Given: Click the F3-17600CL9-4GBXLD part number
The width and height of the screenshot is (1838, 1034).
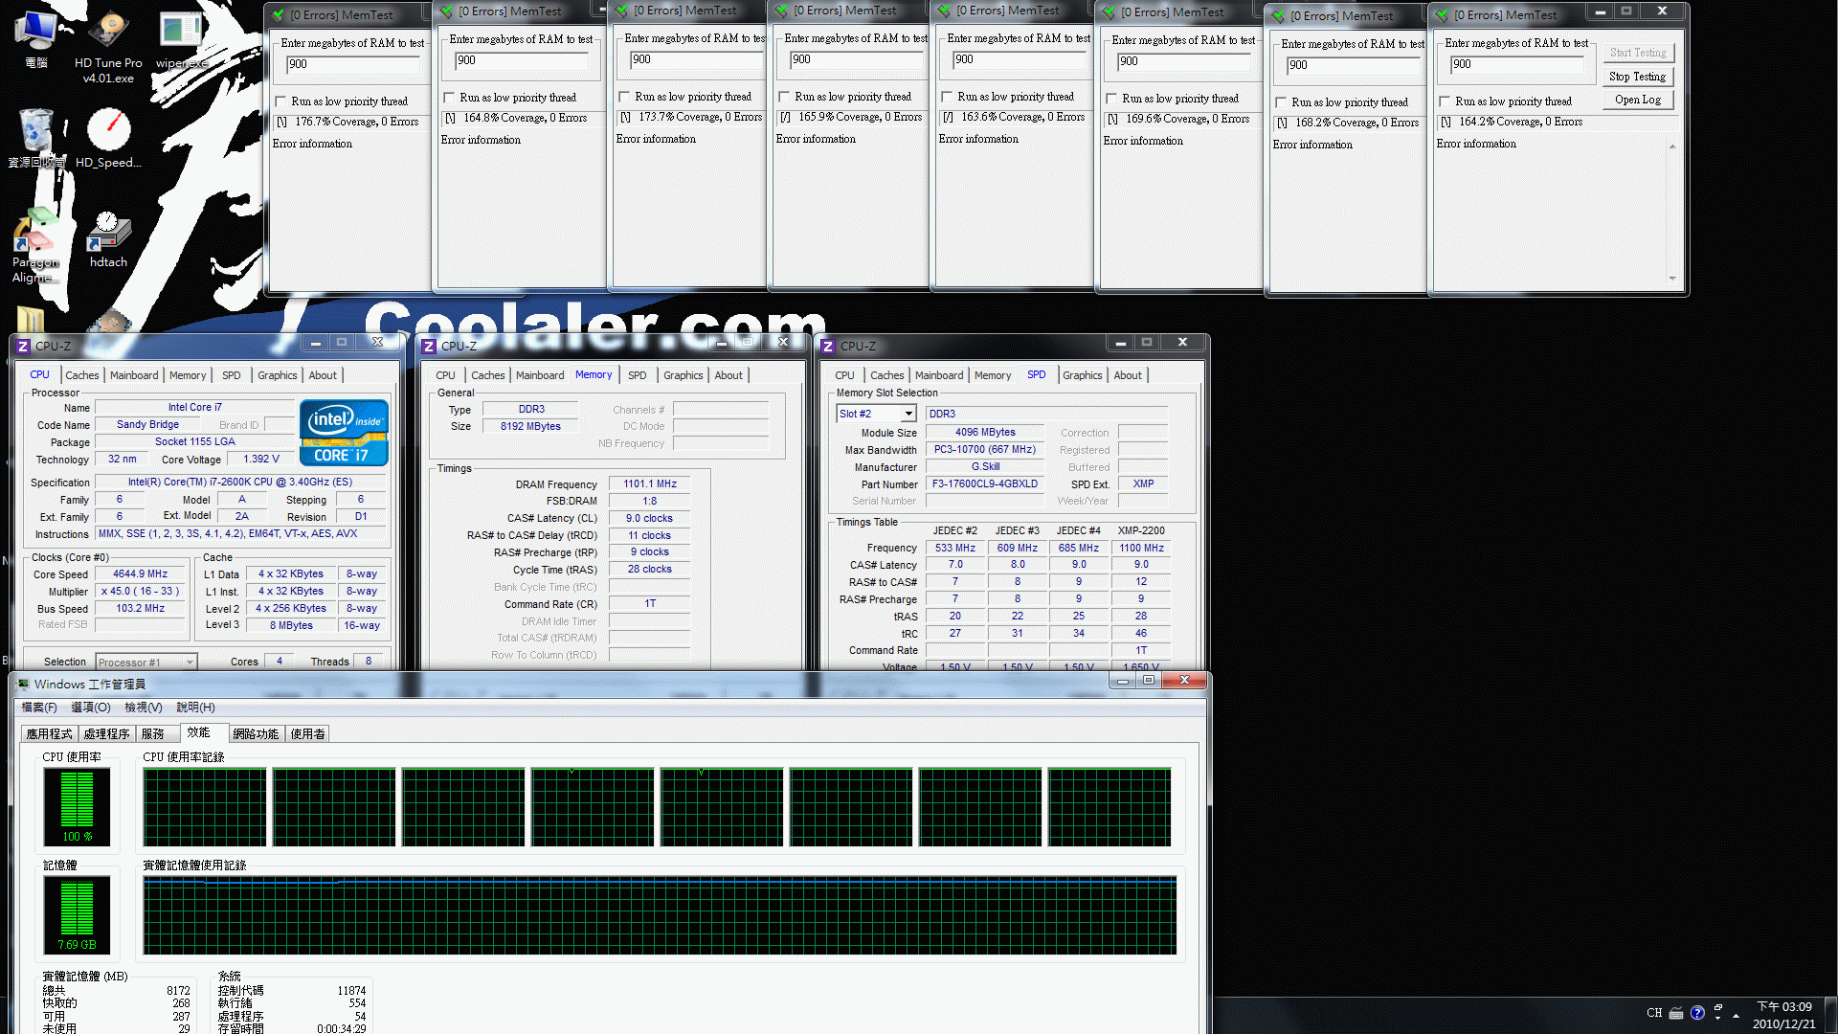Looking at the screenshot, I should coord(985,484).
